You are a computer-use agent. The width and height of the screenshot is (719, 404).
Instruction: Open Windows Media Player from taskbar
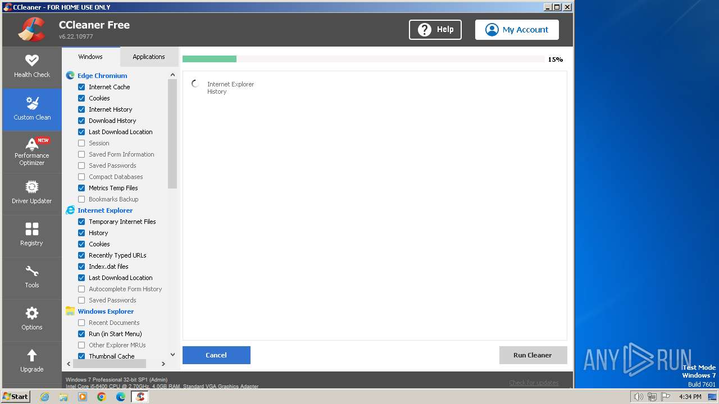click(83, 397)
